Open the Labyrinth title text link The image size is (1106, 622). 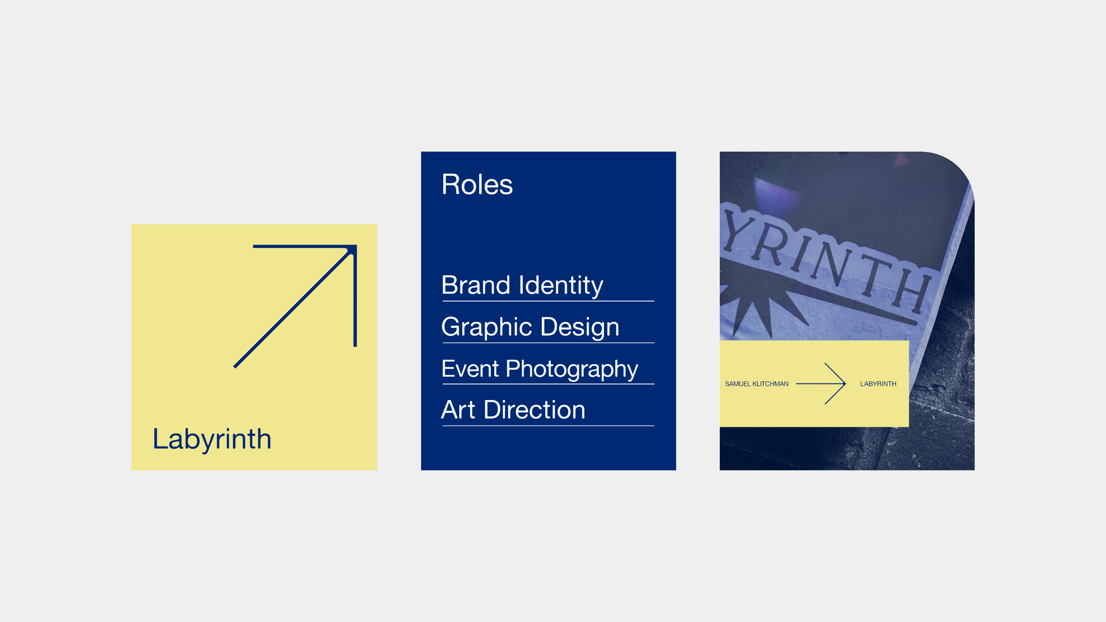coord(212,439)
